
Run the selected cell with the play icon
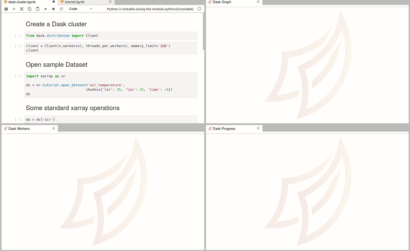[46, 9]
